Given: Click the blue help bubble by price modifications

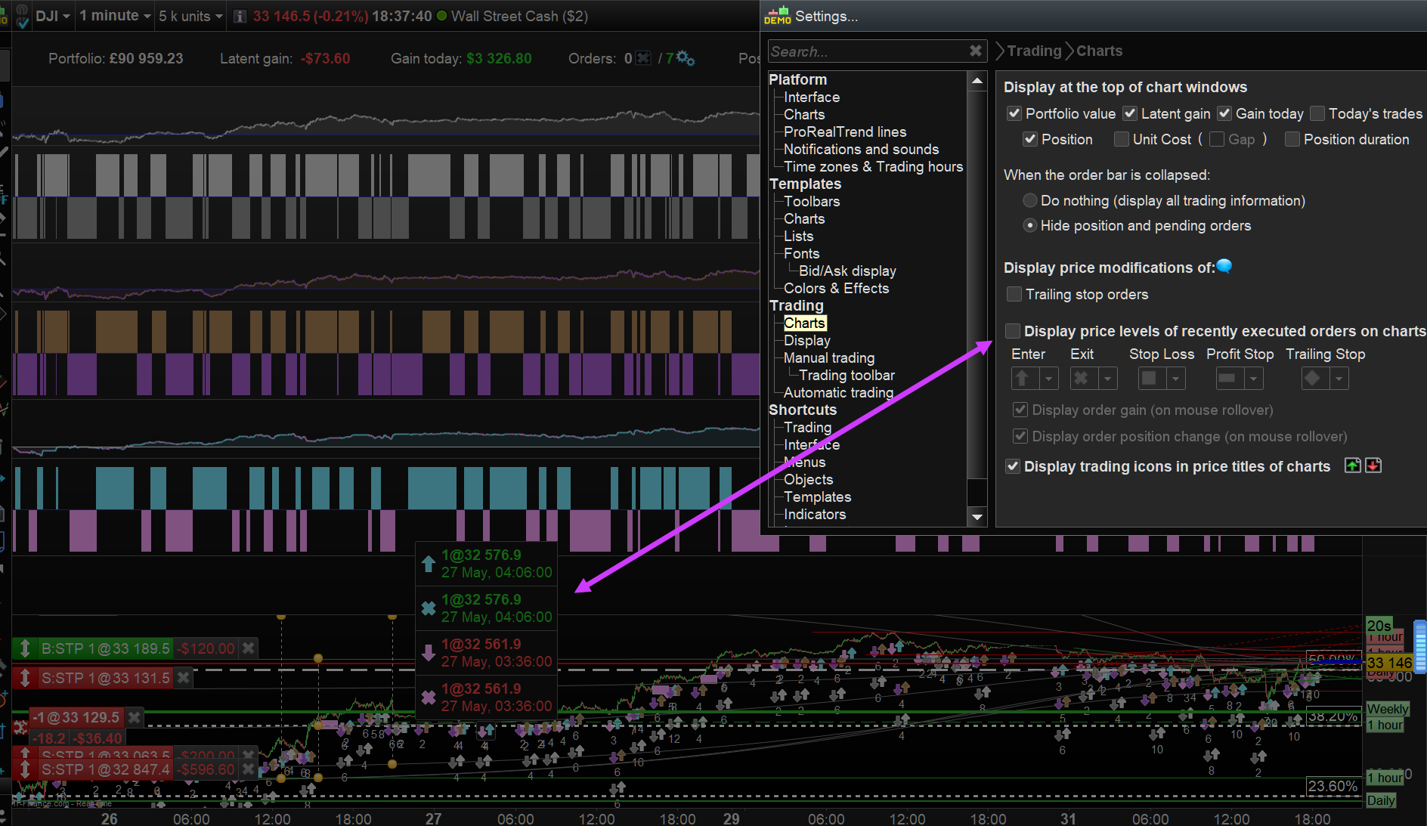Looking at the screenshot, I should click(x=1224, y=267).
